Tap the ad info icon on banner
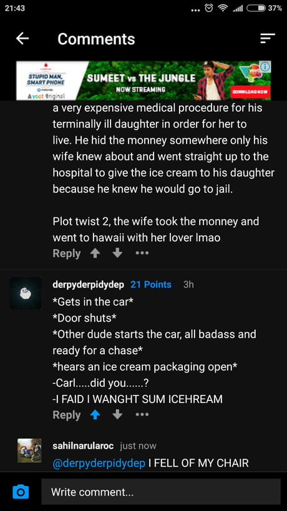Viewport: 287px width, 511px height. [266, 66]
